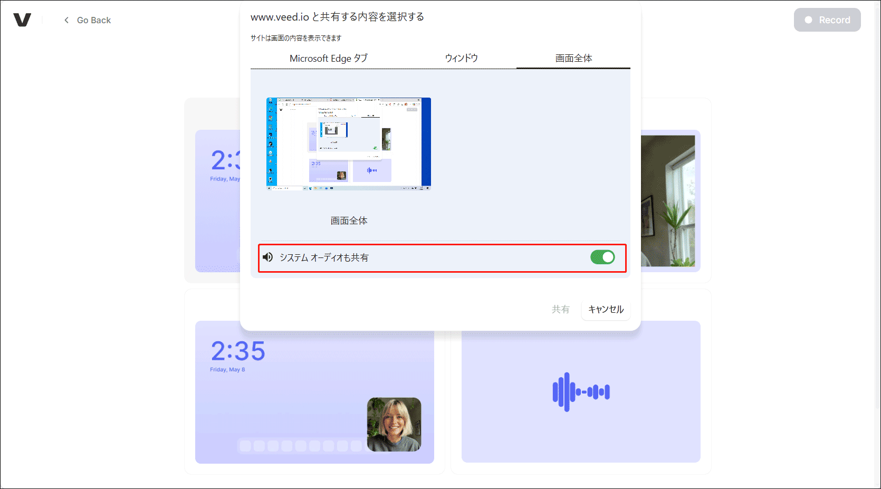Click the VEED logo in top left corner
The width and height of the screenshot is (881, 489).
(x=23, y=20)
